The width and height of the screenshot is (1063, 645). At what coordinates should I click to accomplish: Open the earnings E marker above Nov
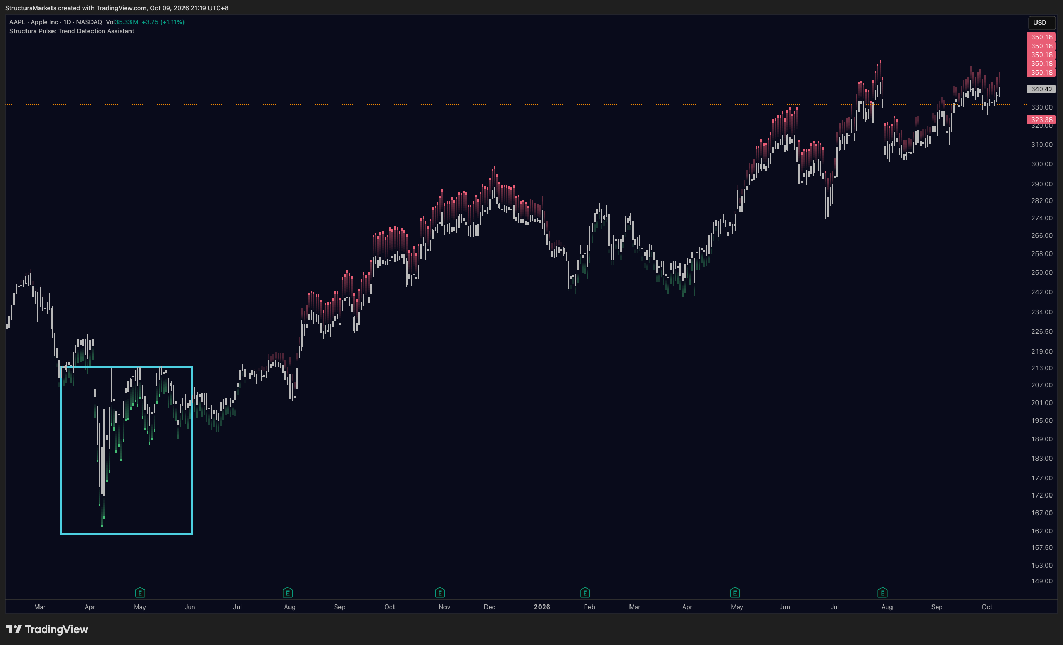[x=440, y=593]
